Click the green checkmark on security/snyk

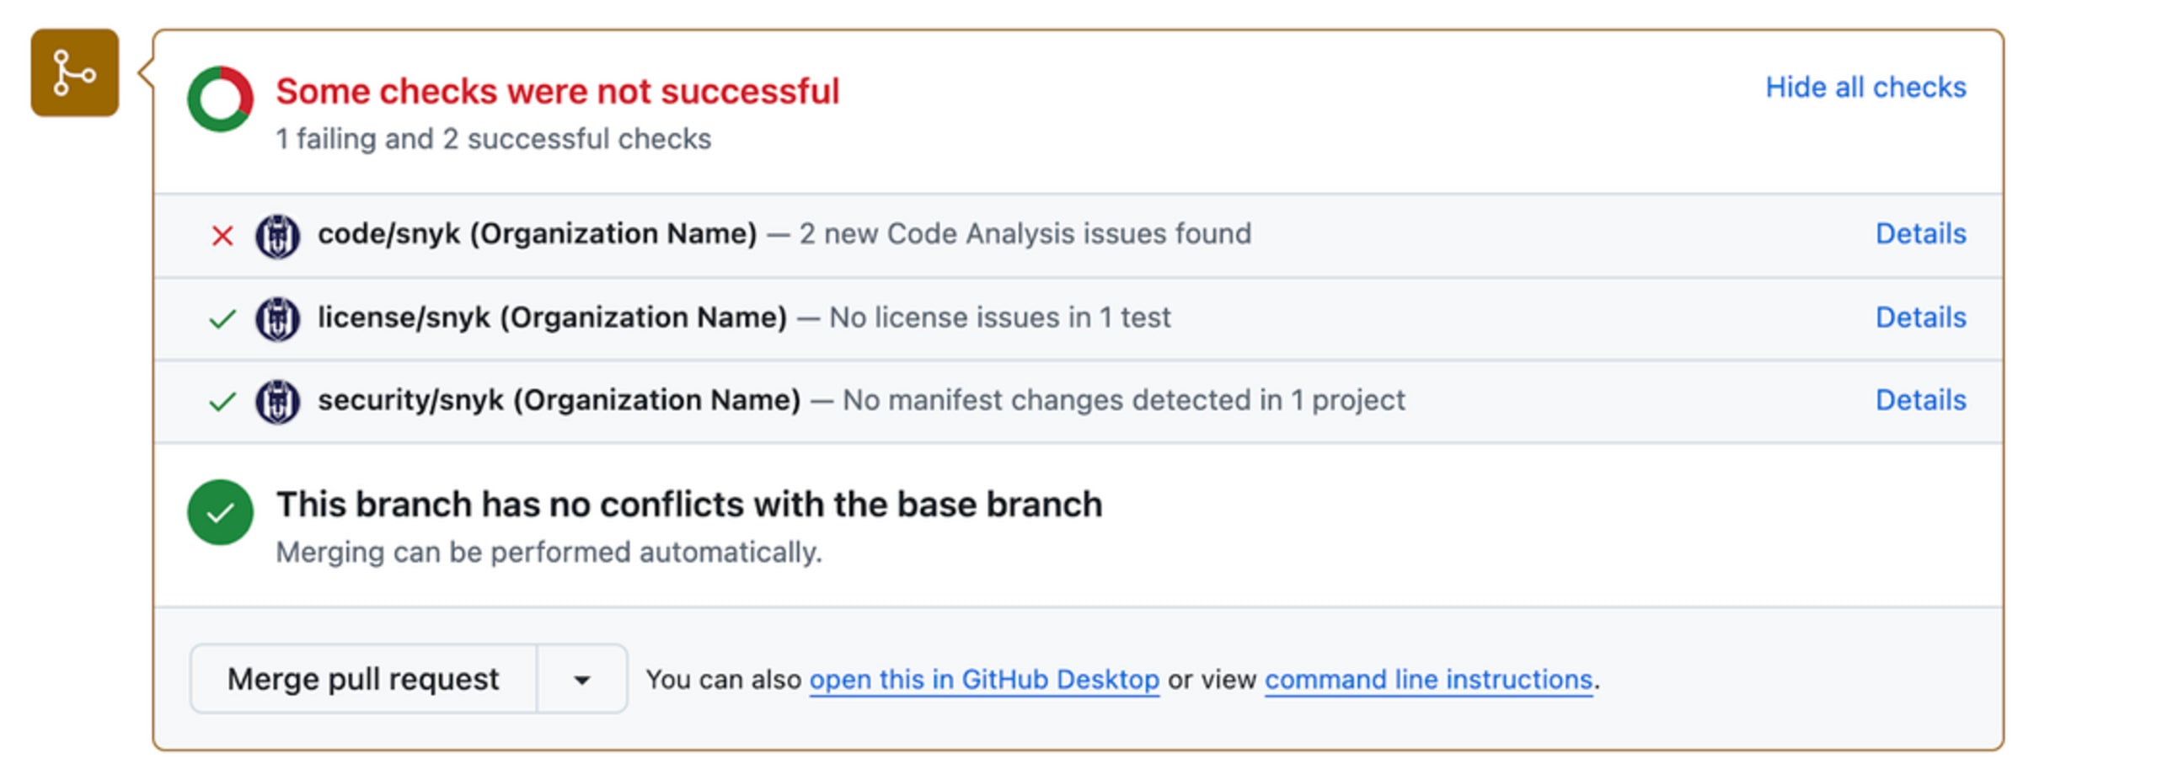coord(222,402)
